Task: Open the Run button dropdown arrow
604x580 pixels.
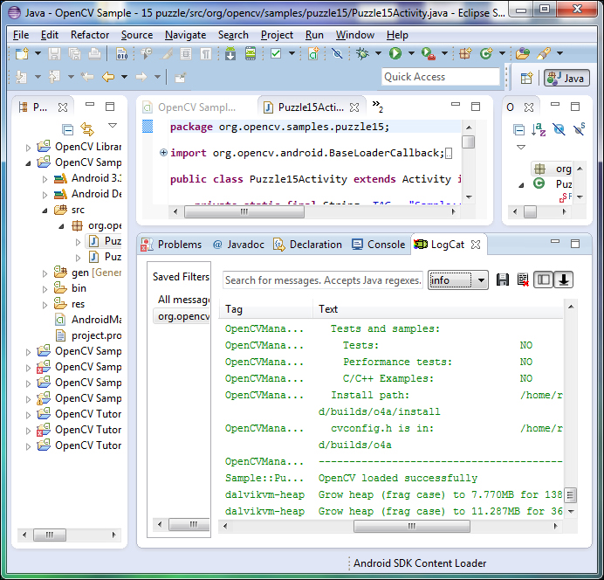Action: pyautogui.click(x=411, y=53)
